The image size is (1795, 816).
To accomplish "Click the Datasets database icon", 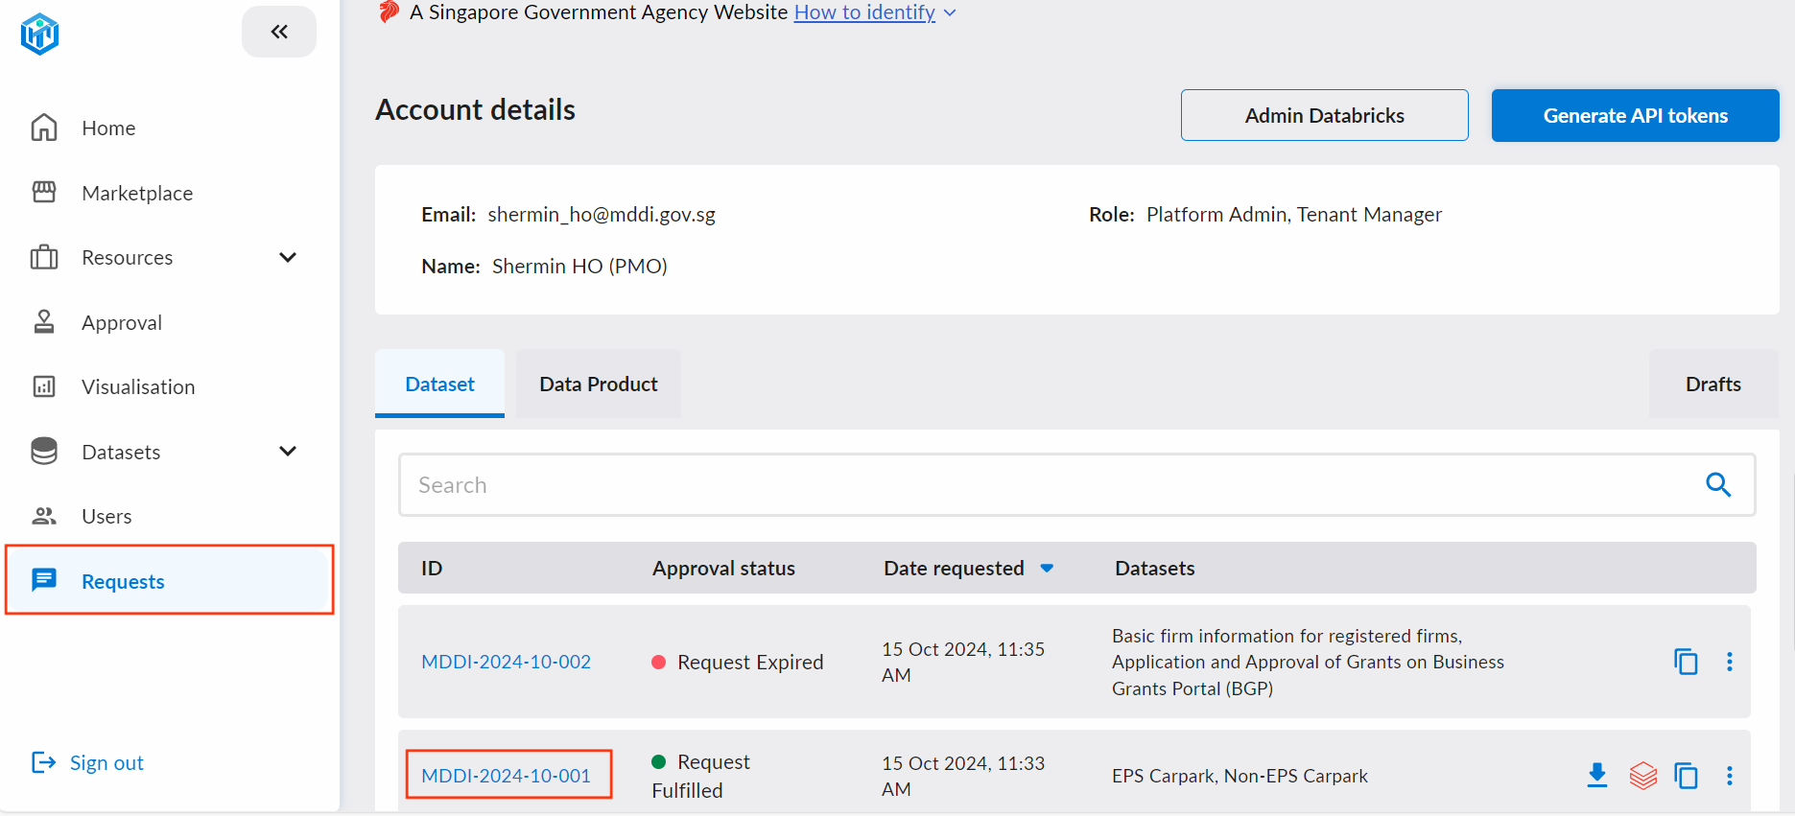I will (44, 452).
